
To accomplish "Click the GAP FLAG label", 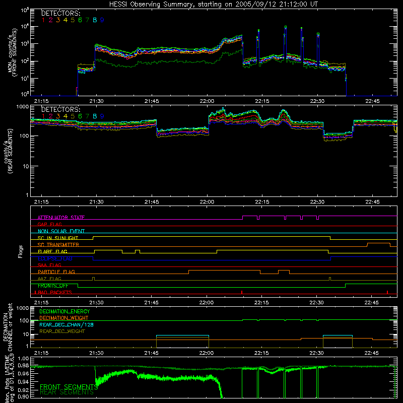I will click(x=49, y=224).
